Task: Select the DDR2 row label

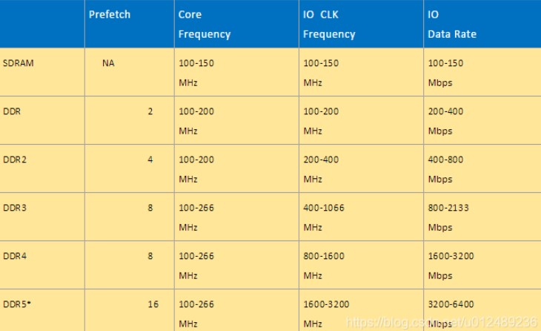Action: click(x=16, y=160)
